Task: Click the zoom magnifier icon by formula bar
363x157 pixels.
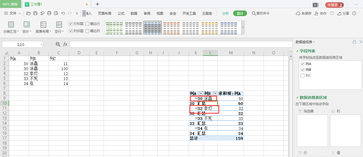Action: point(58,44)
